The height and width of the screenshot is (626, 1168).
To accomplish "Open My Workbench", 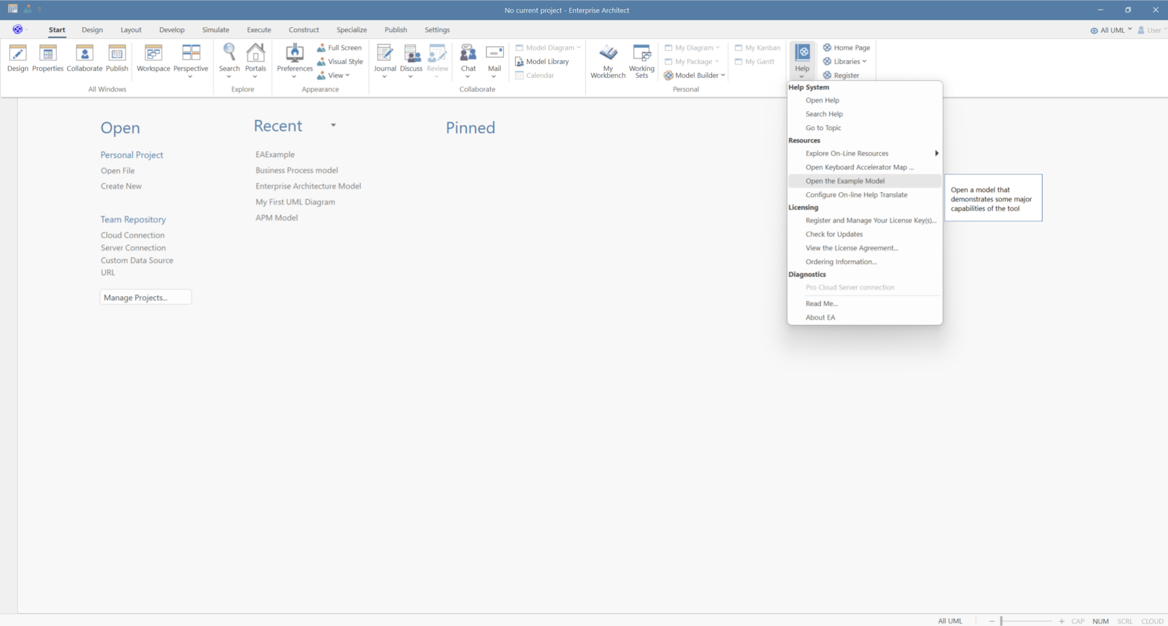I will (x=608, y=61).
